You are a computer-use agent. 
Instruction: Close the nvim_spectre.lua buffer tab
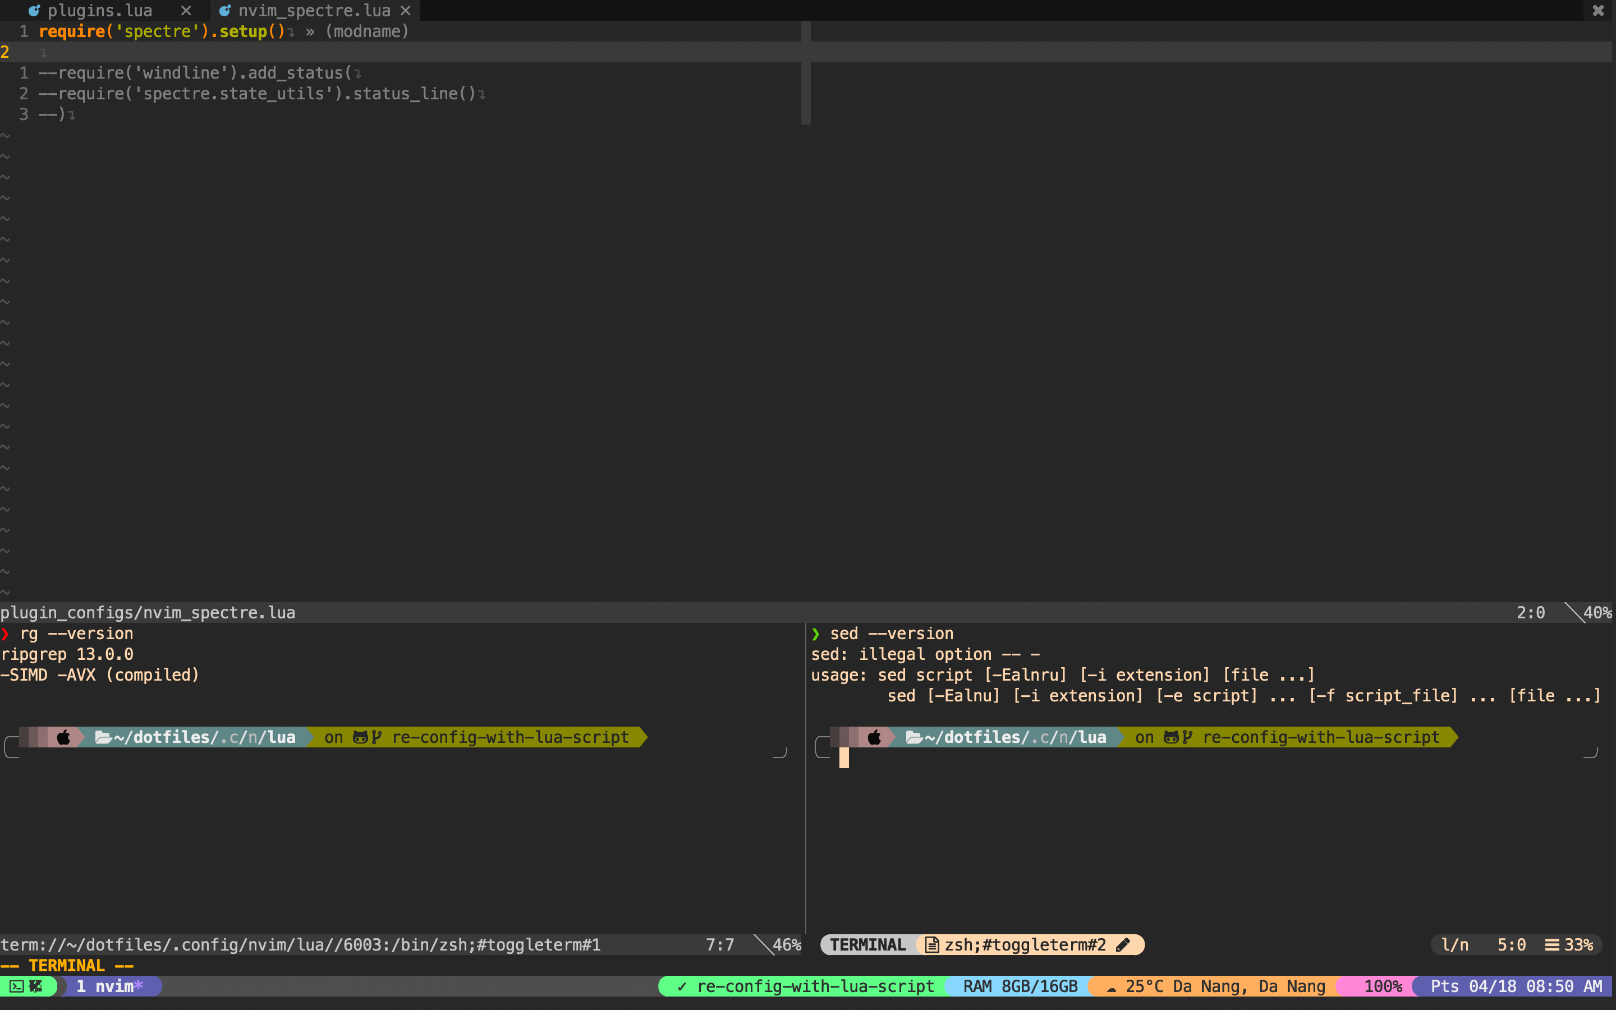(x=405, y=10)
